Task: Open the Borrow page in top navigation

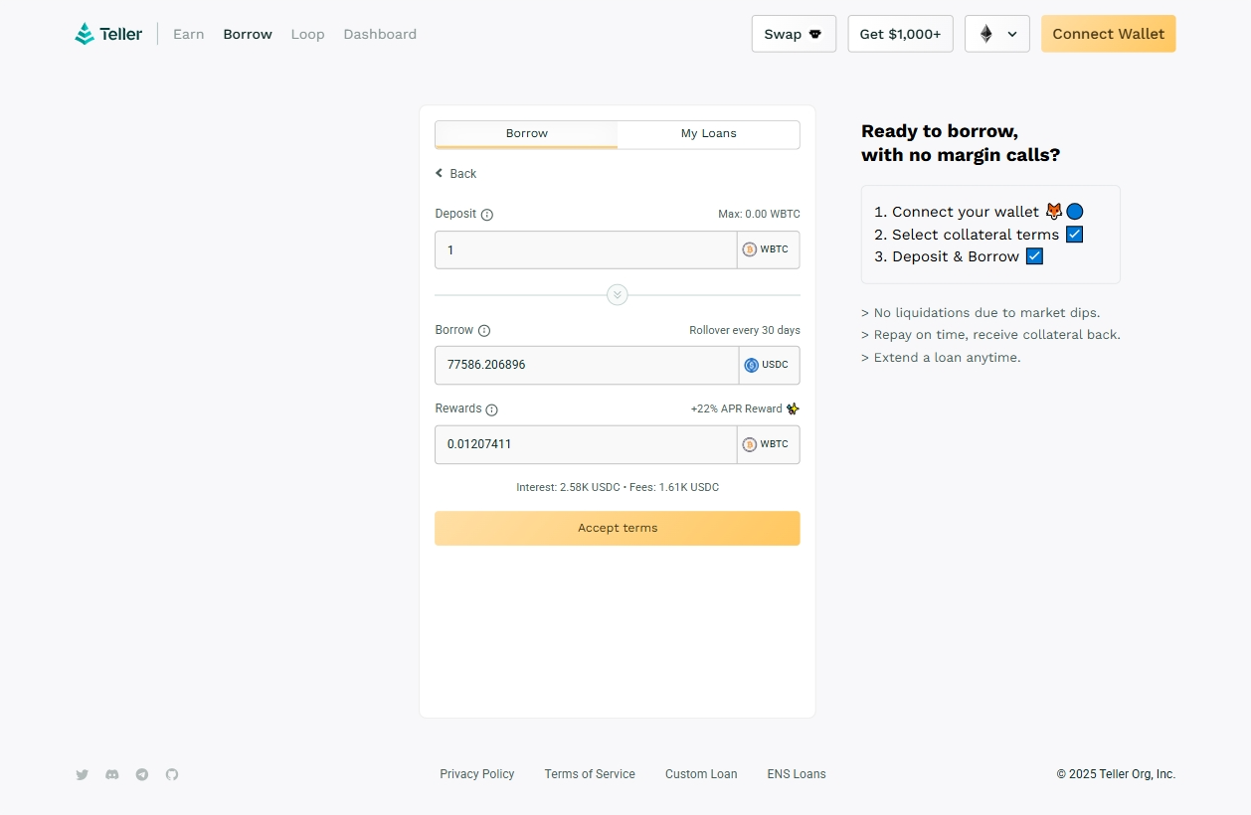Action: [x=248, y=34]
